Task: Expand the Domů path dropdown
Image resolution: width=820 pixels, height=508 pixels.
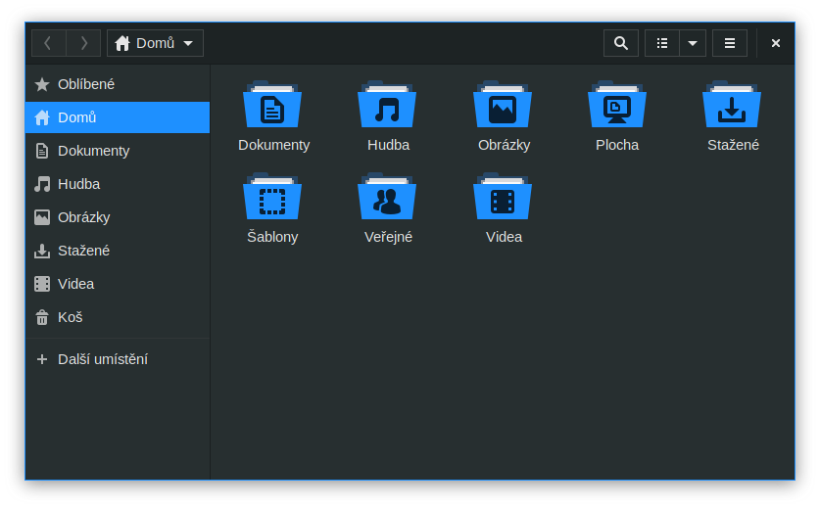Action: point(156,43)
